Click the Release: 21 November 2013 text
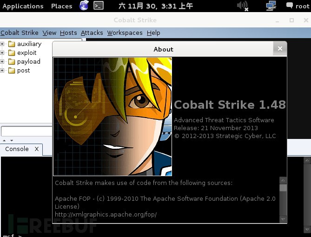 [x=216, y=128]
